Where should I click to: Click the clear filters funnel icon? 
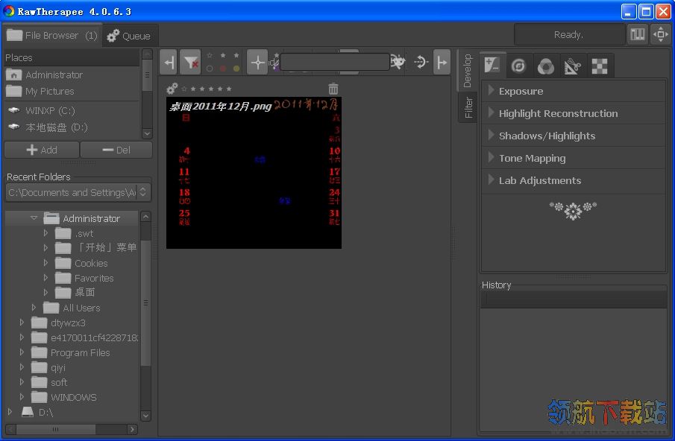(x=190, y=63)
